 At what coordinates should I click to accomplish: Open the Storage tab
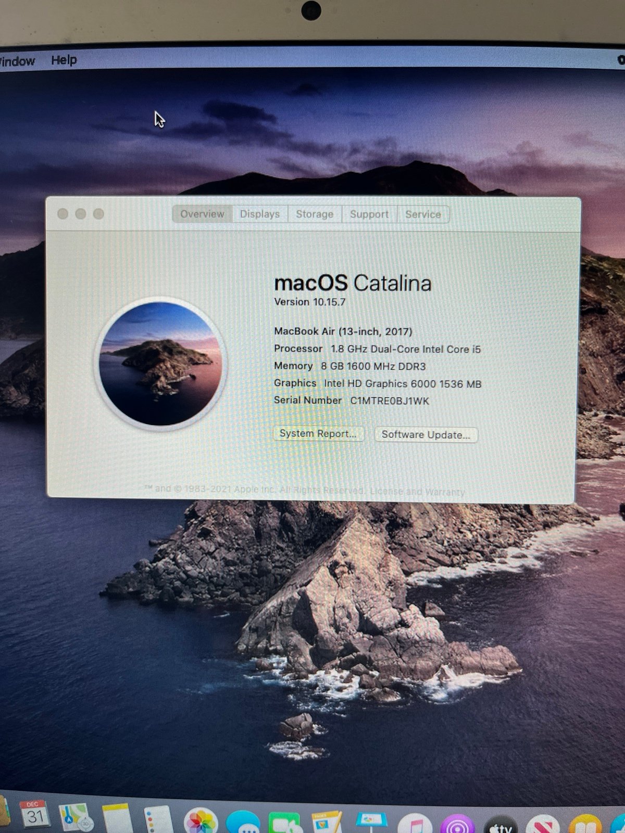[315, 214]
